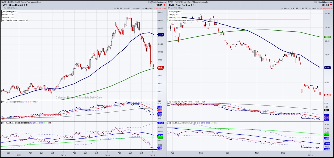Screen dimensions: 334x158
Task: Click the daily high value 83.65
Action: tap(296, 9)
